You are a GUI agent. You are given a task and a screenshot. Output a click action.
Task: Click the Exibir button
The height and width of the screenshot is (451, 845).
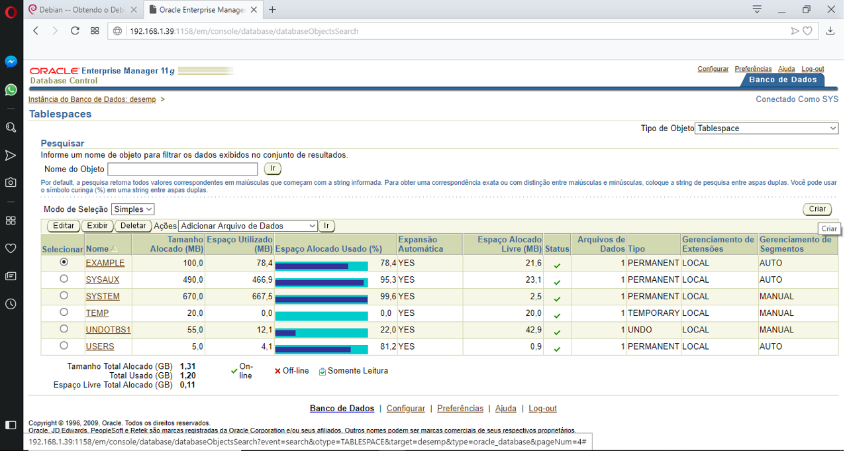coord(97,226)
